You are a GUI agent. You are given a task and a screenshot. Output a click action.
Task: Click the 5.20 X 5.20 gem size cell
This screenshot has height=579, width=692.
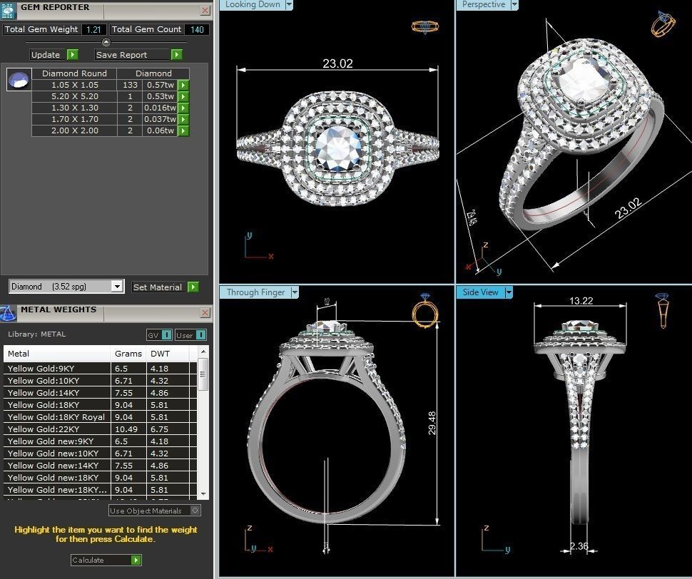coord(75,96)
